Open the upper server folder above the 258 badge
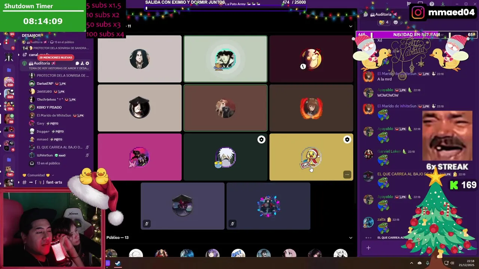 point(9,70)
